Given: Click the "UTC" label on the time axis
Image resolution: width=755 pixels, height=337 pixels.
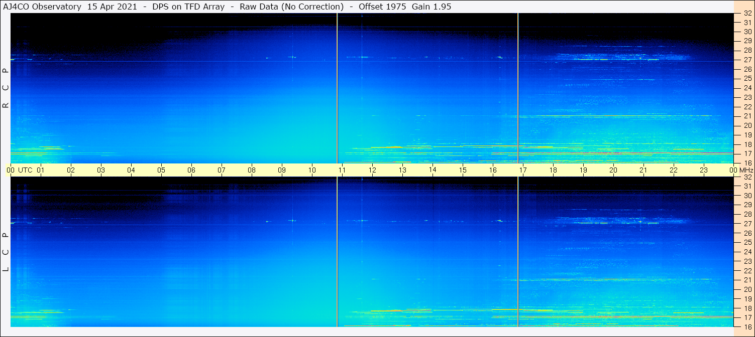Looking at the screenshot, I should (25, 170).
